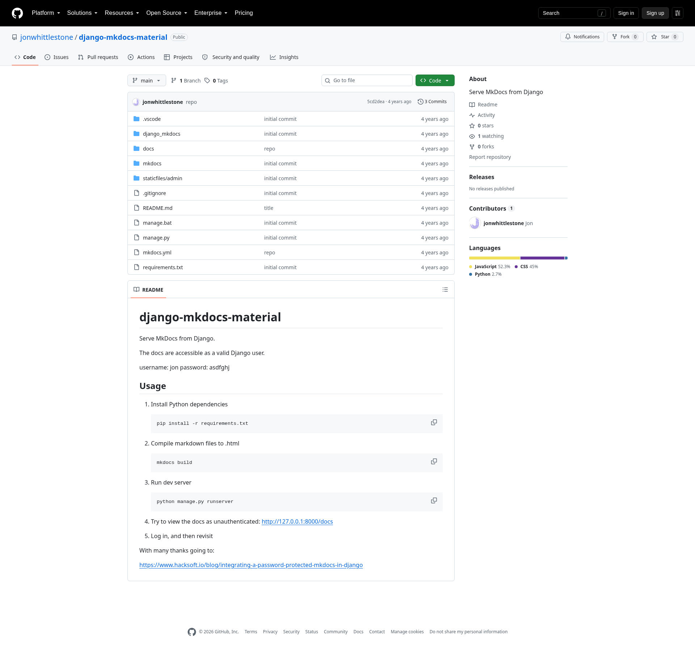Open the main branch selector dropdown

pos(147,80)
